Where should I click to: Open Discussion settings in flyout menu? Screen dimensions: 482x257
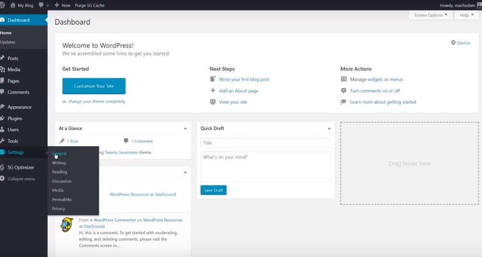62,181
